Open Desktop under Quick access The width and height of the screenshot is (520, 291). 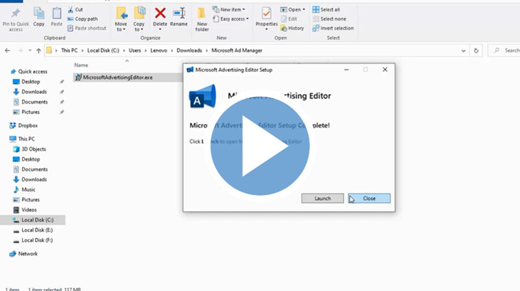[27, 82]
